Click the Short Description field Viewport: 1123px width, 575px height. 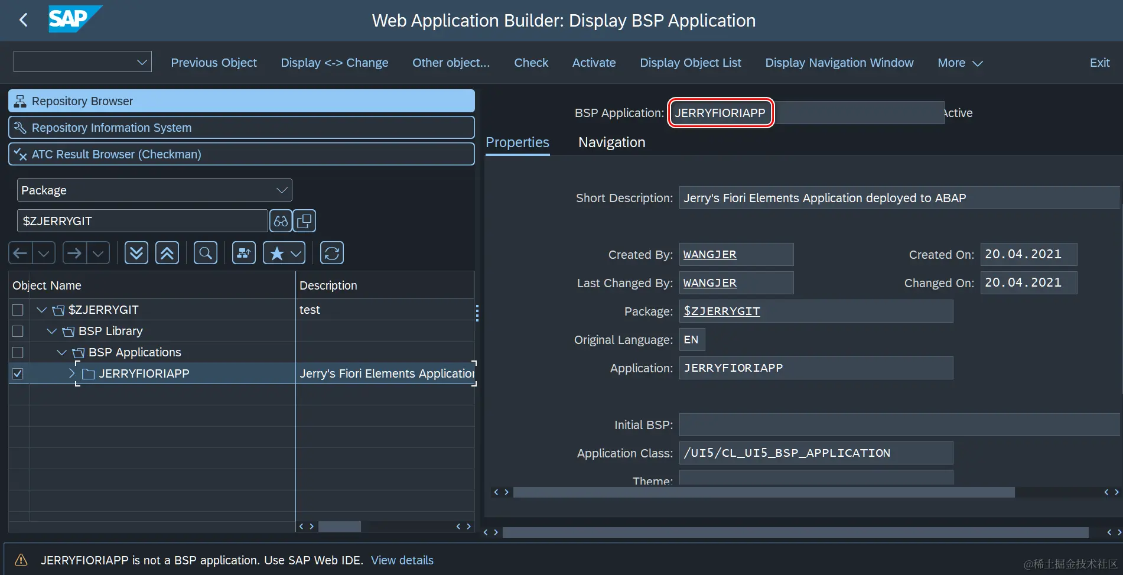click(x=899, y=198)
